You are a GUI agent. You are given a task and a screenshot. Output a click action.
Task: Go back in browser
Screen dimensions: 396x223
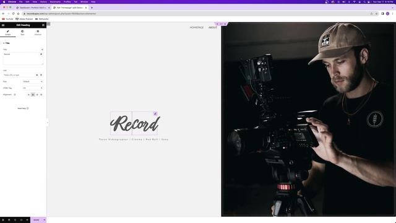point(3,14)
